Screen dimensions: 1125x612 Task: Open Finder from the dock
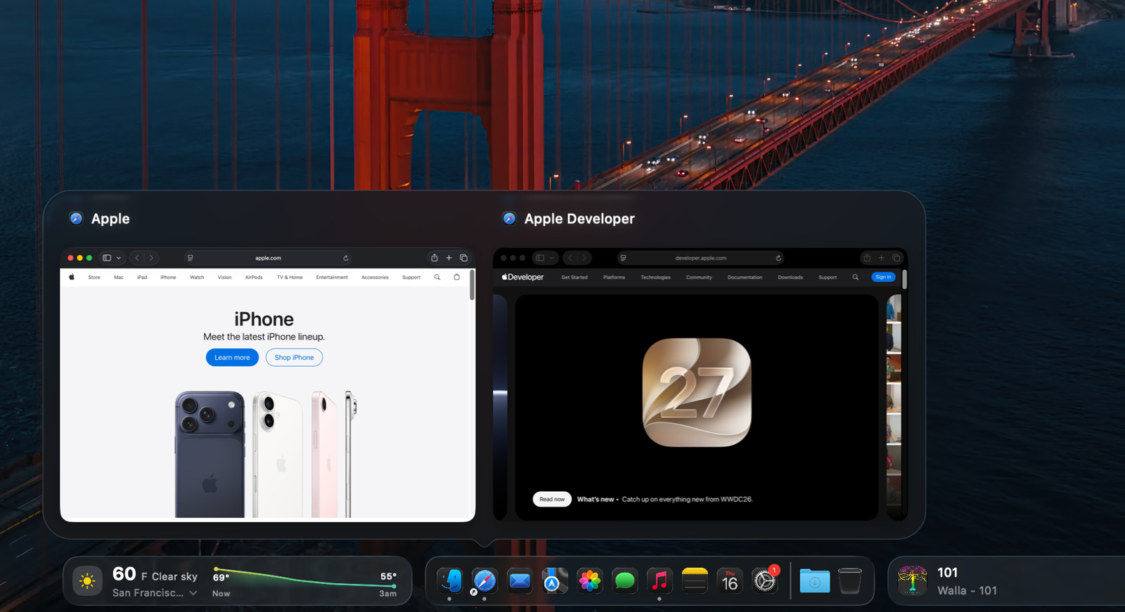coord(450,581)
